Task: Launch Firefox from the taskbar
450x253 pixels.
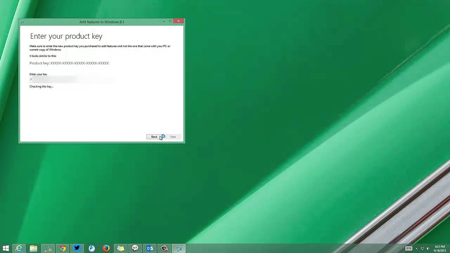Action: point(106,248)
